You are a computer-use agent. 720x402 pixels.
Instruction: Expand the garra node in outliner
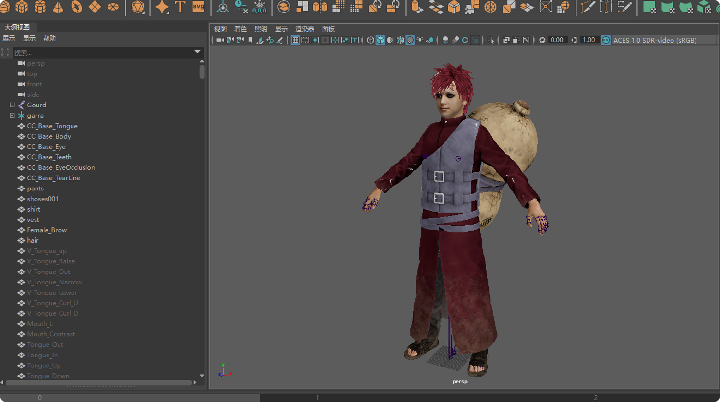pyautogui.click(x=12, y=116)
